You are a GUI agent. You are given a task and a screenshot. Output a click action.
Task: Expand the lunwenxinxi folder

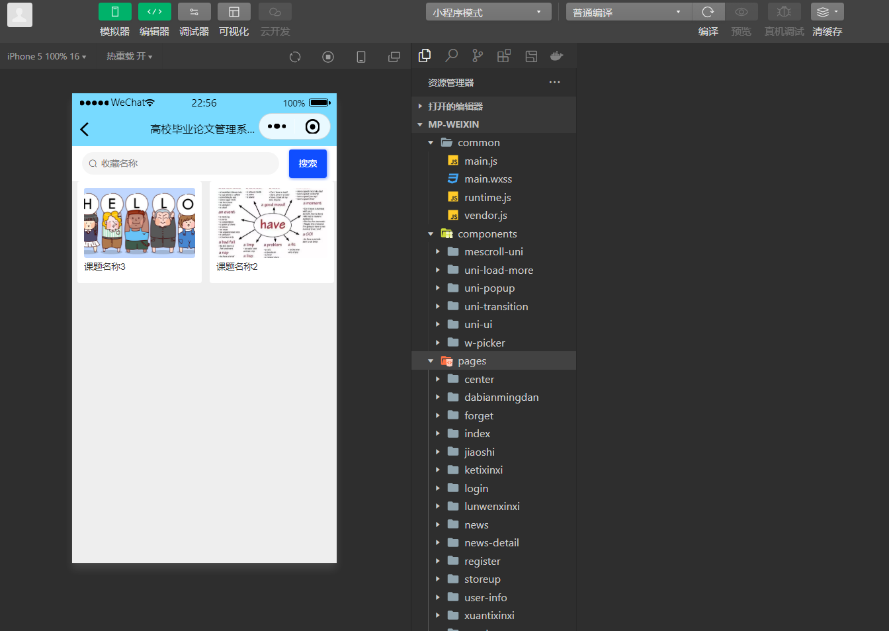[x=493, y=507]
